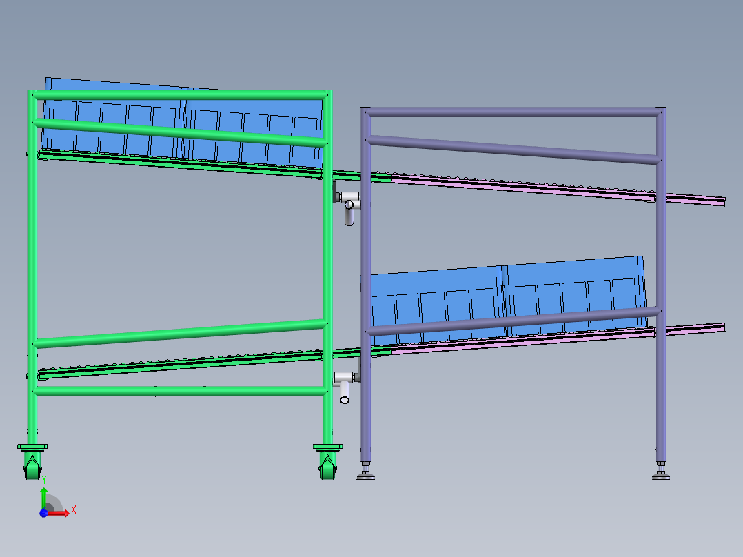Select the lower pink roller track

(558, 339)
